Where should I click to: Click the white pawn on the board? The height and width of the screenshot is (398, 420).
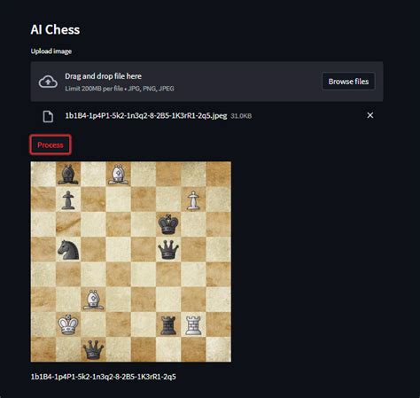(193, 200)
